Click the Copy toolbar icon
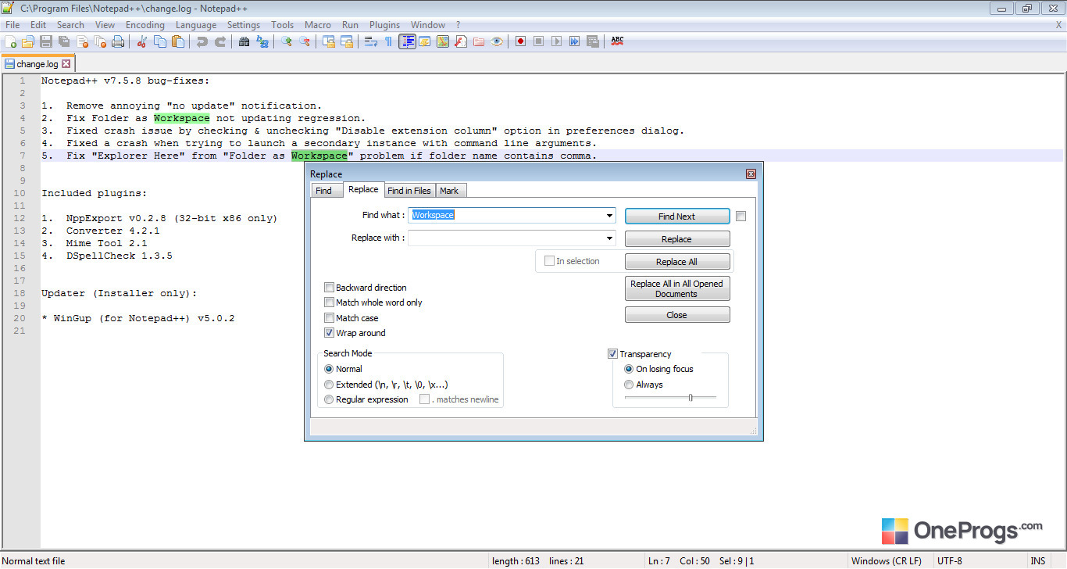Viewport: 1067px width, 569px height. tap(159, 41)
